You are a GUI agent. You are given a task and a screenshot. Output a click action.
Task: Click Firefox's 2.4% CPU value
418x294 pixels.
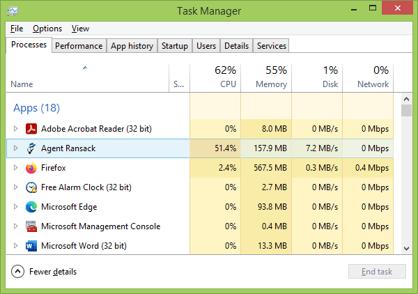coord(227,168)
